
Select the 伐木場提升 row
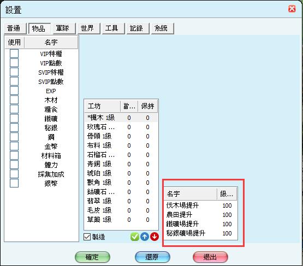[x=201, y=205]
